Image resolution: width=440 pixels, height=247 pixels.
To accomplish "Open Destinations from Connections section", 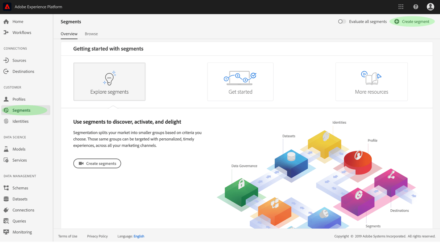I will (23, 71).
